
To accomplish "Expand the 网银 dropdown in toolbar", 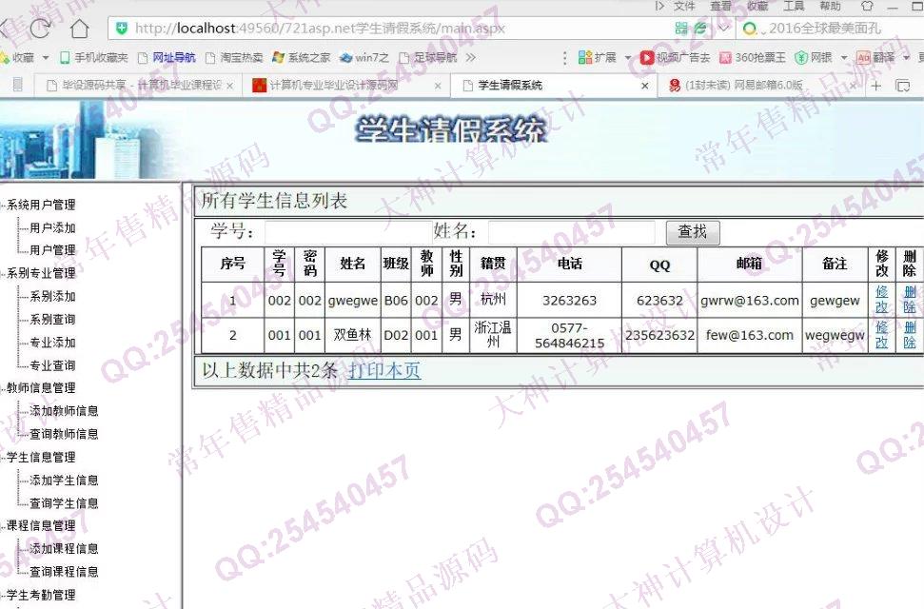I will pos(844,58).
